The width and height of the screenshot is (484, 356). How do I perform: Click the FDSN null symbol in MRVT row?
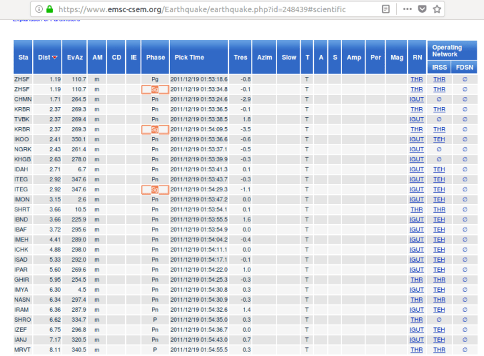(465, 349)
